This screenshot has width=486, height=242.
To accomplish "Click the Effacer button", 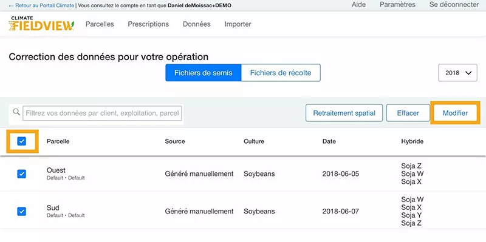I will click(408, 113).
